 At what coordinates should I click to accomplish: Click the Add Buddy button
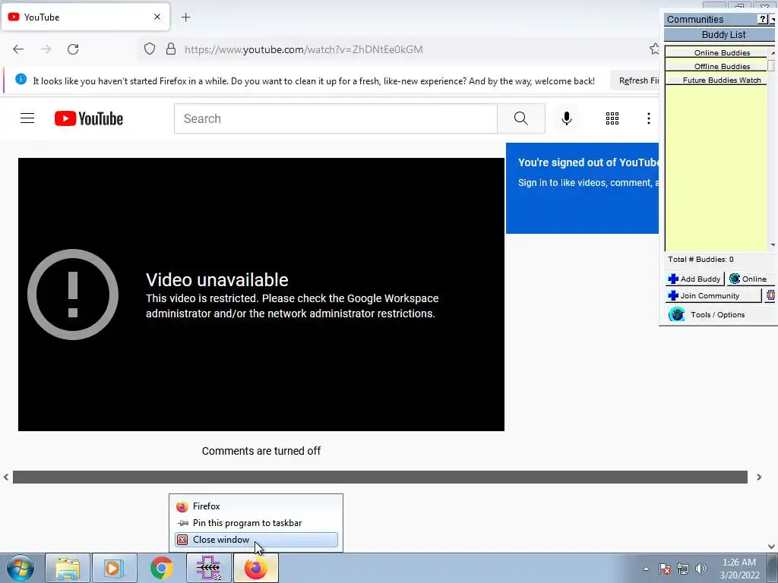coord(694,279)
